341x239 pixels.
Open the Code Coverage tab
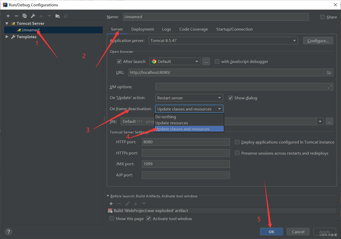(x=194, y=29)
